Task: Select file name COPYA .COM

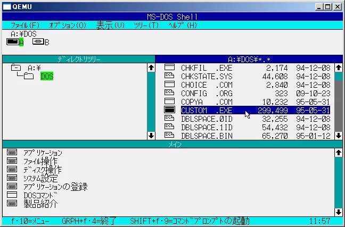Action: tap(207, 102)
